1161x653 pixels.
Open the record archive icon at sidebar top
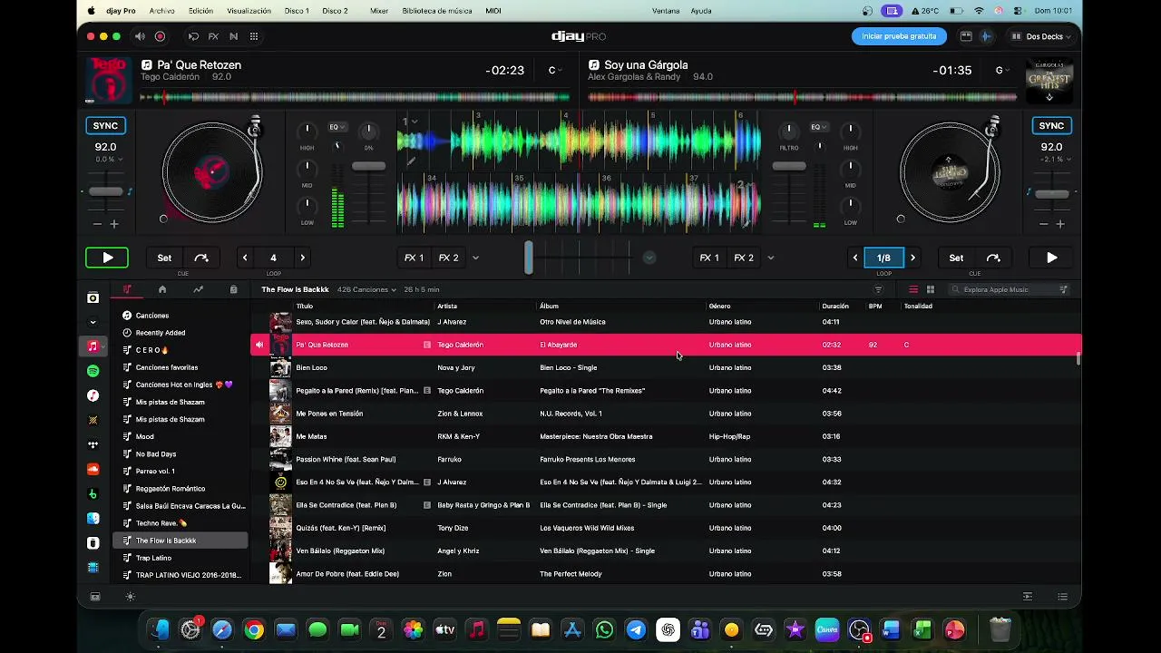[93, 297]
